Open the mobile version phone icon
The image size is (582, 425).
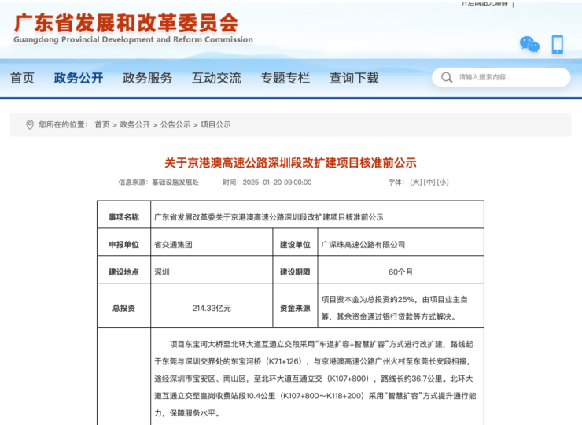pyautogui.click(x=557, y=45)
